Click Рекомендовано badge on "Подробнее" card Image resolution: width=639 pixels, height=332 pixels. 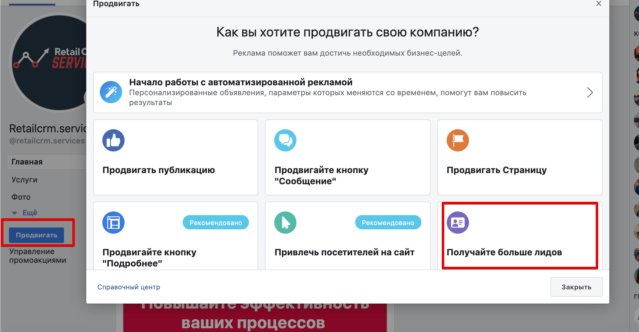pyautogui.click(x=216, y=223)
